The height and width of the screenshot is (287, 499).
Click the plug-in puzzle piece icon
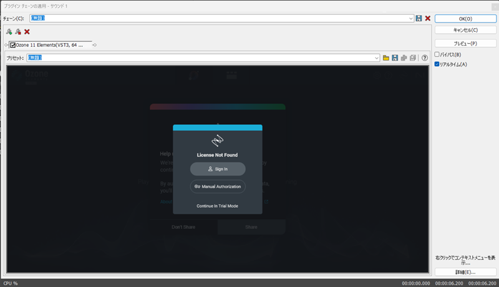click(404, 58)
